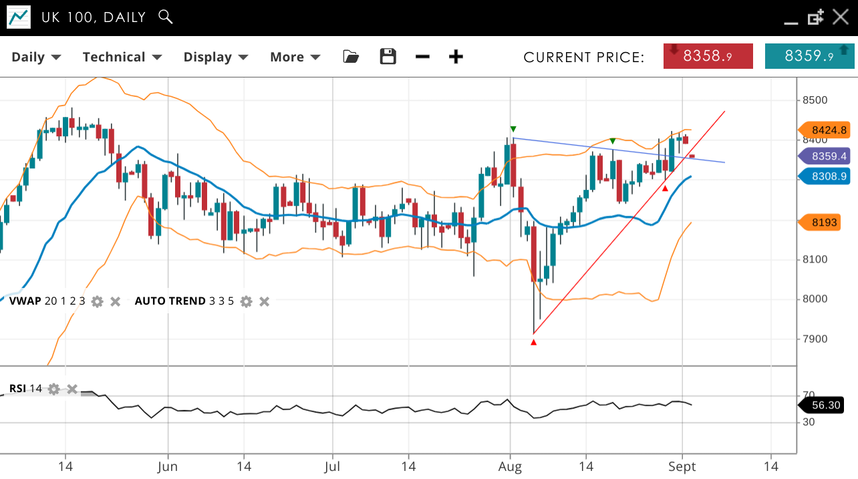Open the Display dropdown menu
This screenshot has height=479, width=858.
(x=215, y=57)
